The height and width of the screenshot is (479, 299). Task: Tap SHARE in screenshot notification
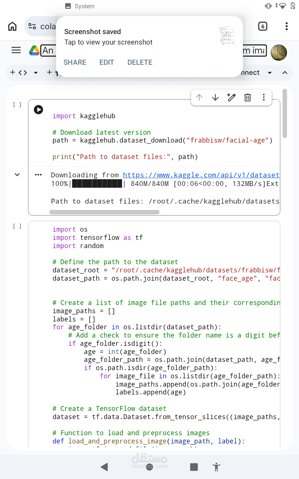pos(75,62)
